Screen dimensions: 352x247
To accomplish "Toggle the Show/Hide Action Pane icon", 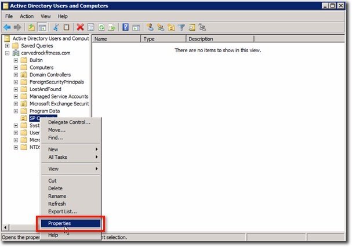I will 136,27.
